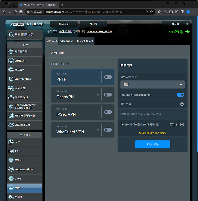Image resolution: width=198 pixels, height=201 pixels.
Task: Click the help question mark icon beside 설정 방법
Action: [x=182, y=104]
